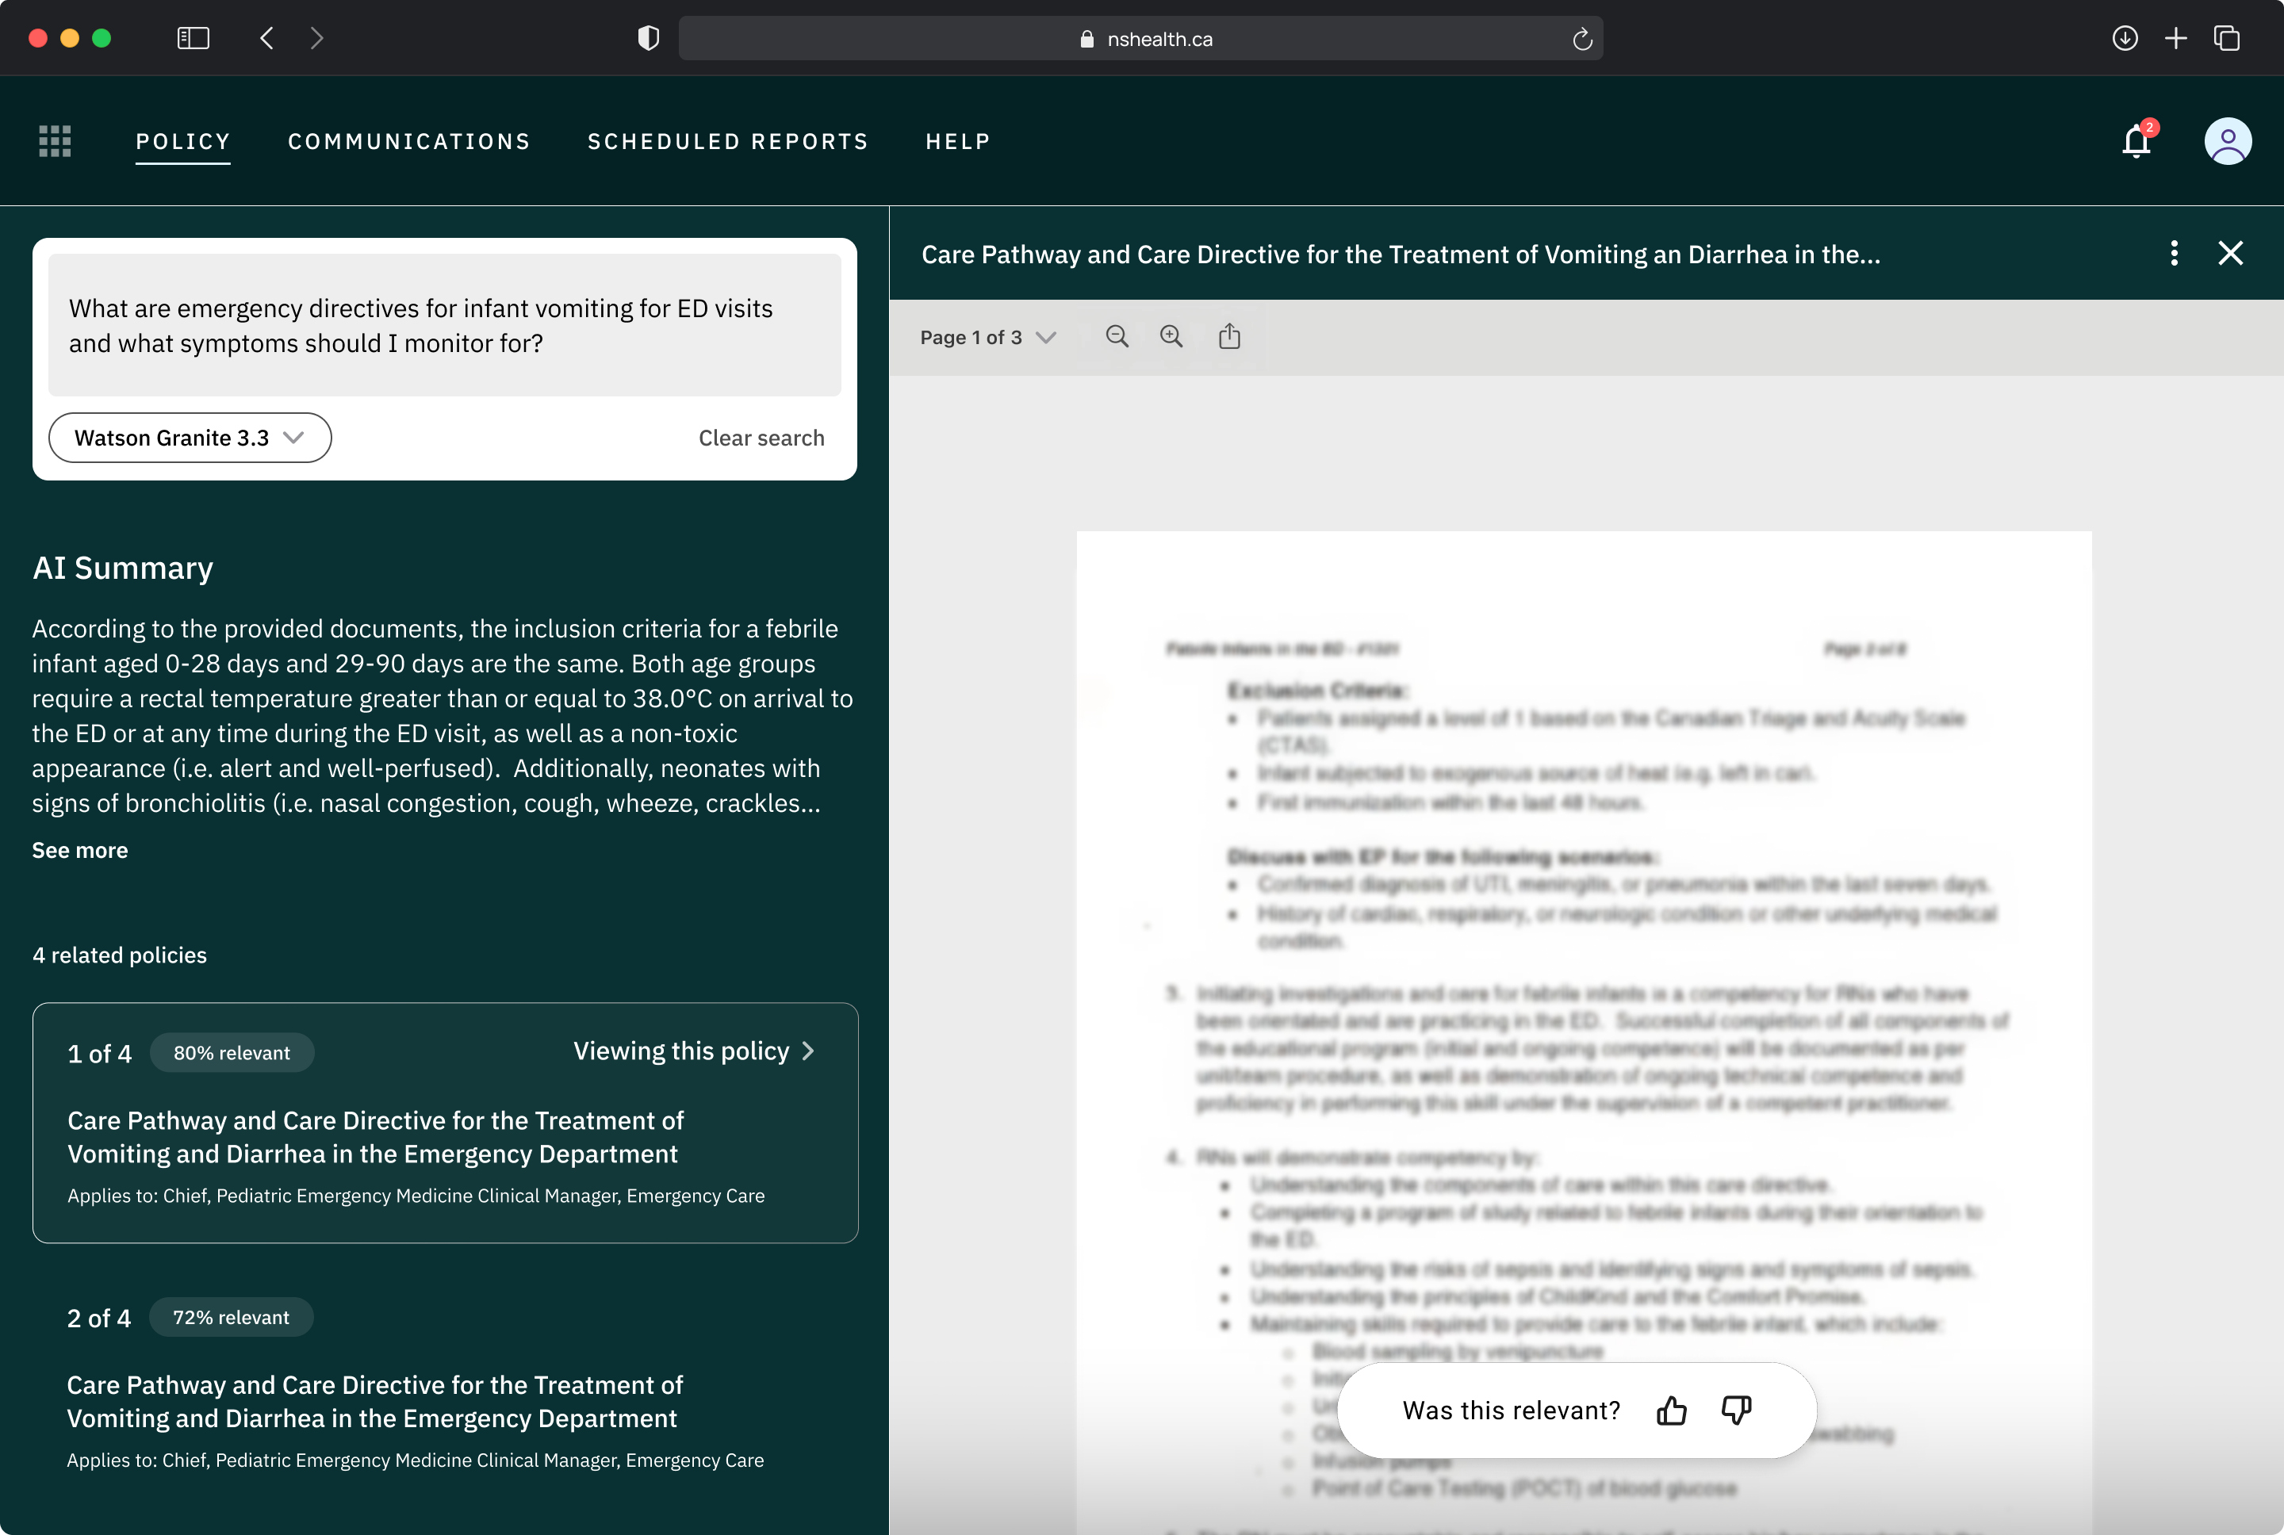The height and width of the screenshot is (1535, 2284).
Task: Open the apps grid menu icon
Action: pos(55,141)
